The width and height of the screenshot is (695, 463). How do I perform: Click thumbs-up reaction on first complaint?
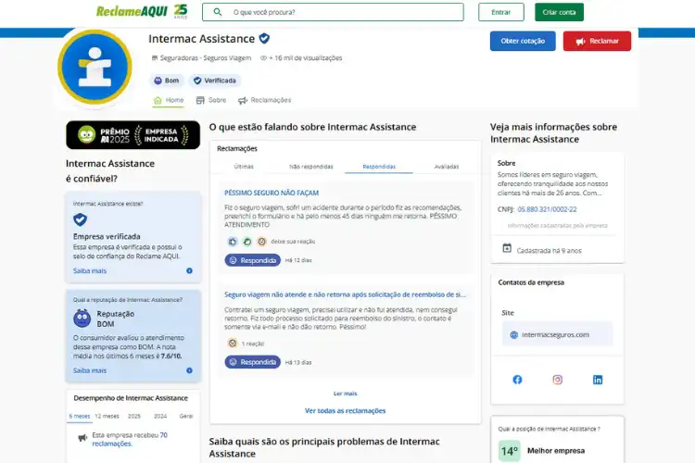coord(233,242)
